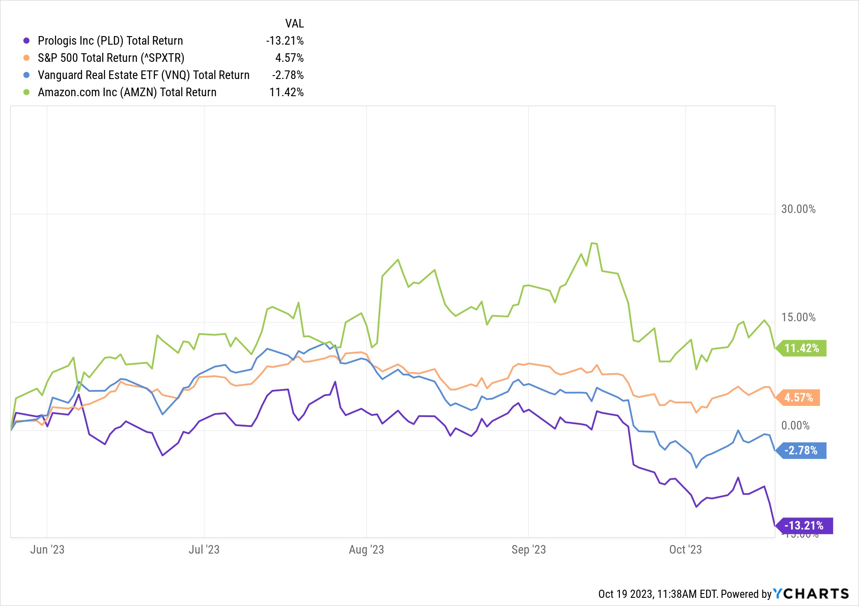Click the purple Prologis legend dot

click(27, 41)
